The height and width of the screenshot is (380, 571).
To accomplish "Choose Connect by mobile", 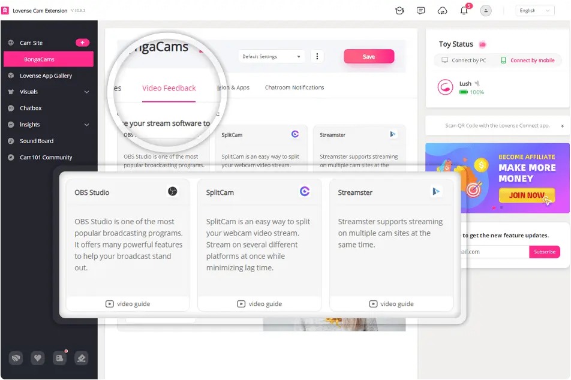I will tap(528, 61).
